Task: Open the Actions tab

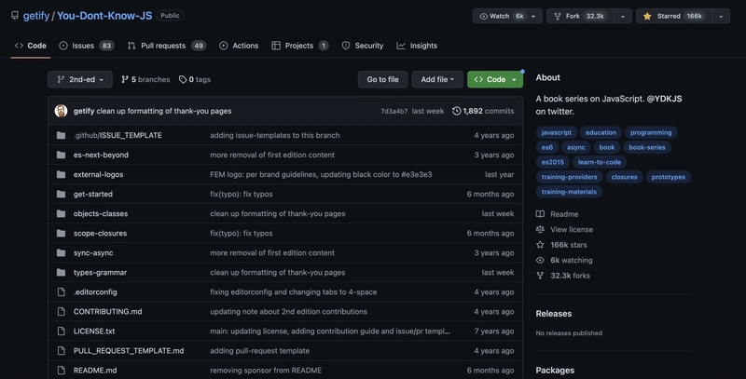Action: [239, 46]
